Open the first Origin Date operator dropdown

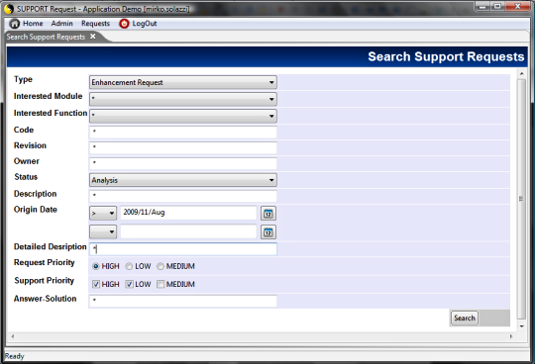point(103,214)
